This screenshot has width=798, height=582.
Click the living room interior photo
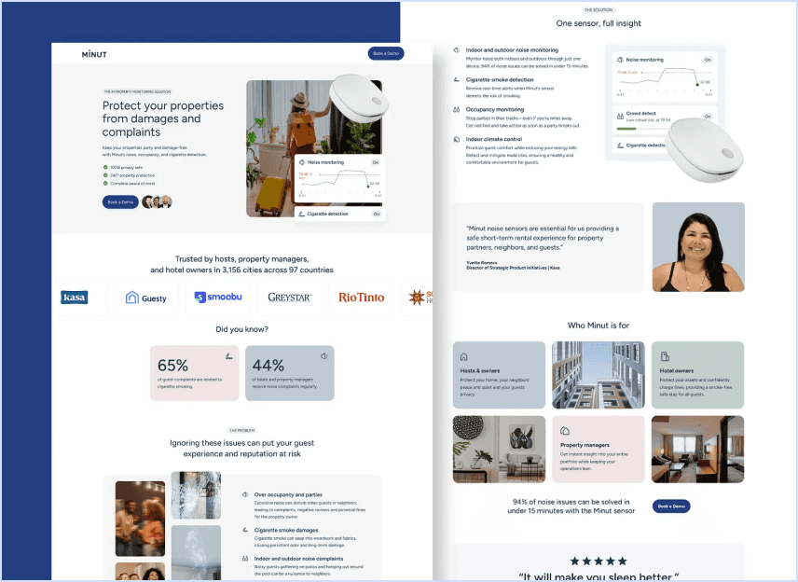click(x=499, y=450)
